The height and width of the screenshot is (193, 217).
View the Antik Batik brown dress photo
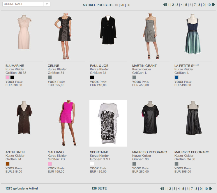(x=24, y=123)
